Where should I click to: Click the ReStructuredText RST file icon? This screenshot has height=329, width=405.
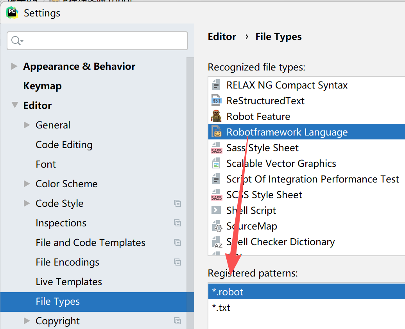pyautogui.click(x=216, y=100)
